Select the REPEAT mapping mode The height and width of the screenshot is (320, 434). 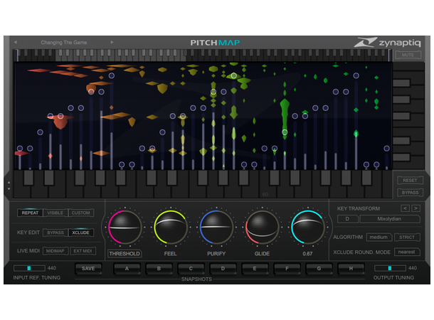(x=30, y=213)
